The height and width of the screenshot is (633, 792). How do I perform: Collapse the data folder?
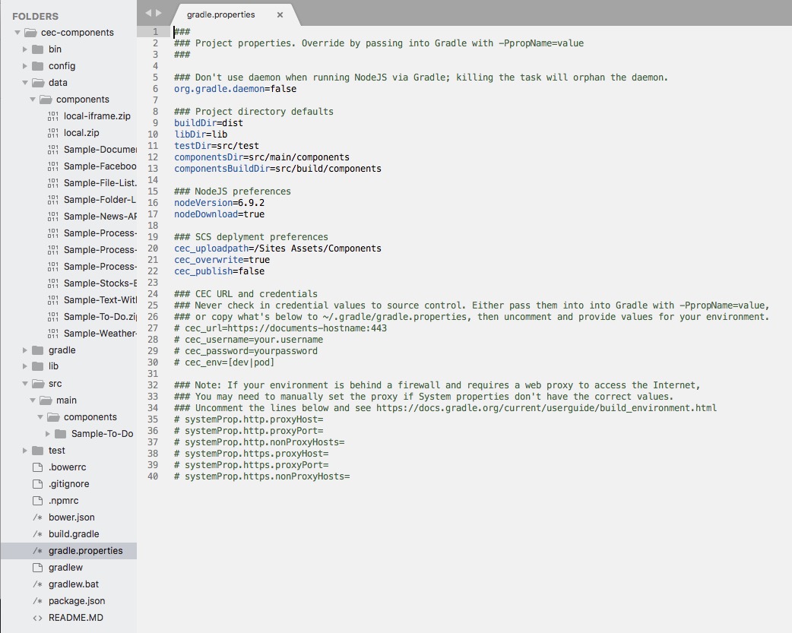pos(25,83)
